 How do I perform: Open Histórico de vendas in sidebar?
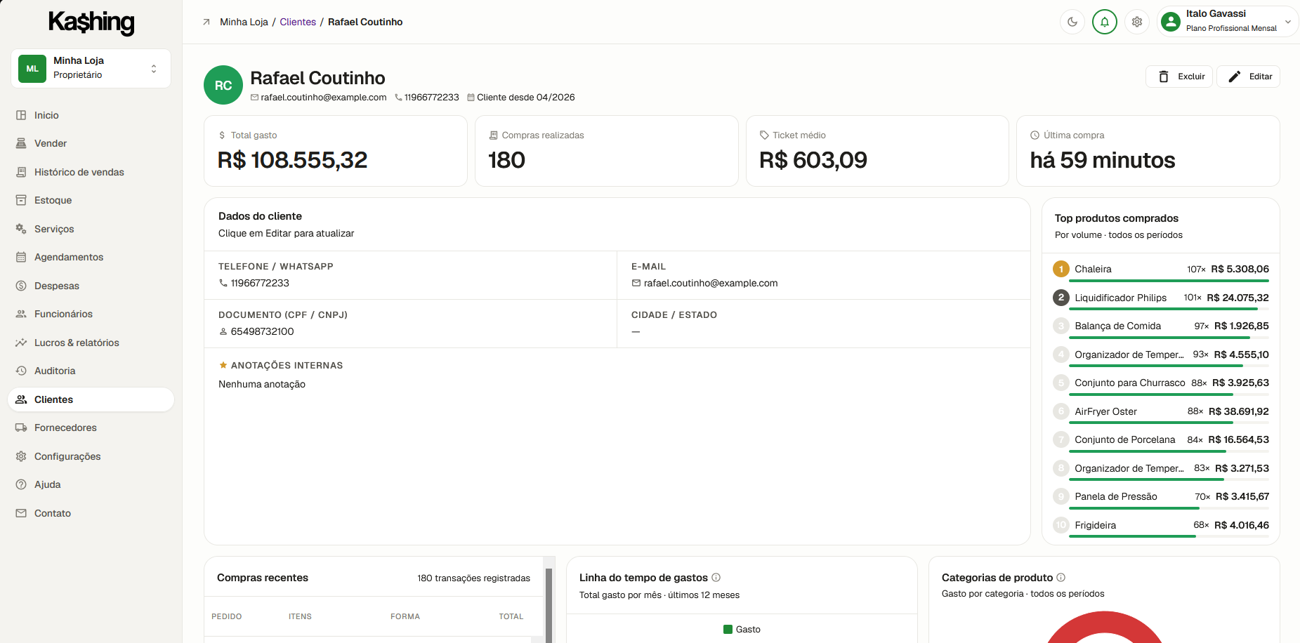pos(91,172)
